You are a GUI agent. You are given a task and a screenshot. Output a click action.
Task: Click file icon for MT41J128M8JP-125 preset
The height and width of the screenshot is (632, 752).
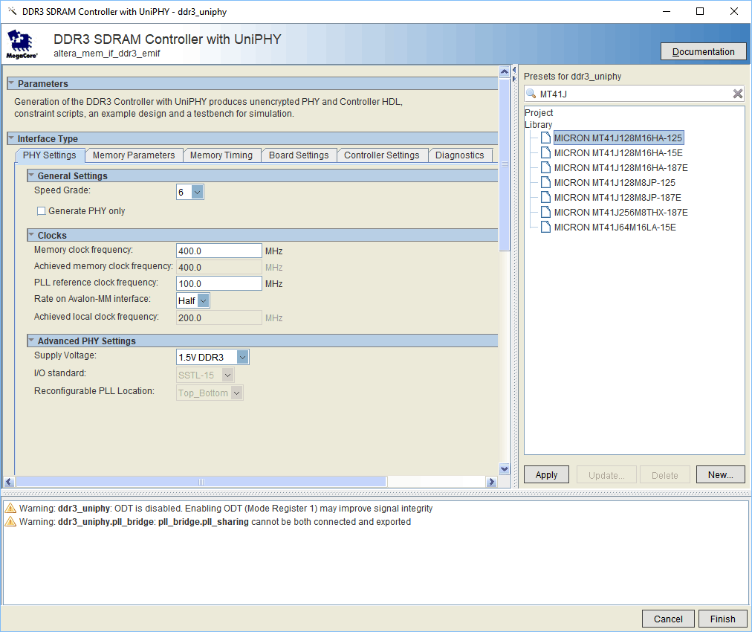point(546,182)
